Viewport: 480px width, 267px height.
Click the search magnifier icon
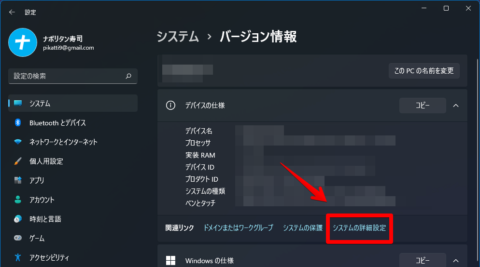click(128, 76)
